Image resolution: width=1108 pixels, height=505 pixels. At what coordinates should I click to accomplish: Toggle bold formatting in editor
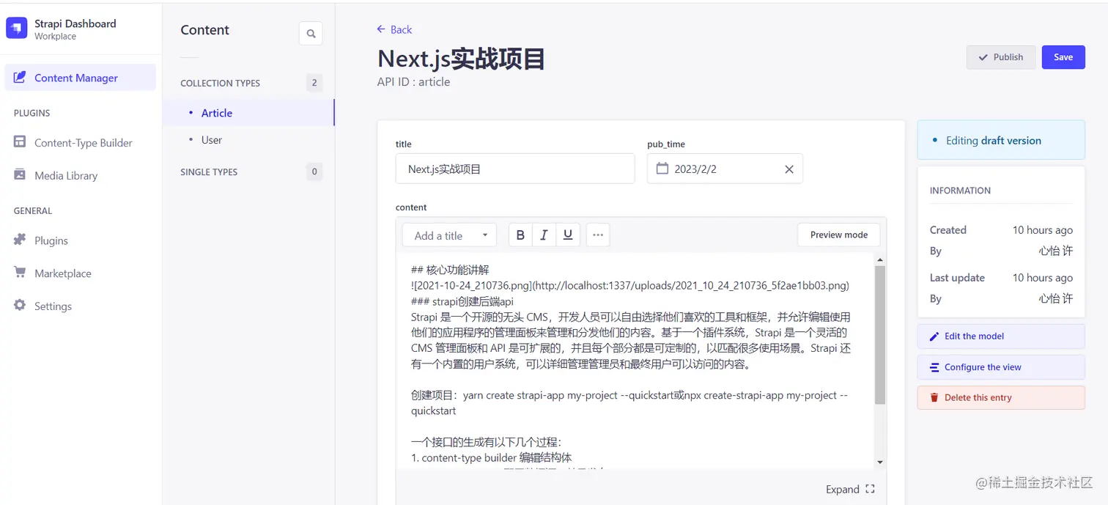pos(520,235)
